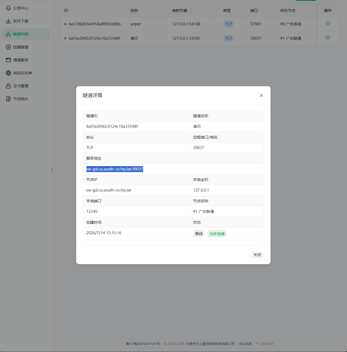
Task: Click the 隧道详情 dialog title
Action: pyautogui.click(x=92, y=95)
